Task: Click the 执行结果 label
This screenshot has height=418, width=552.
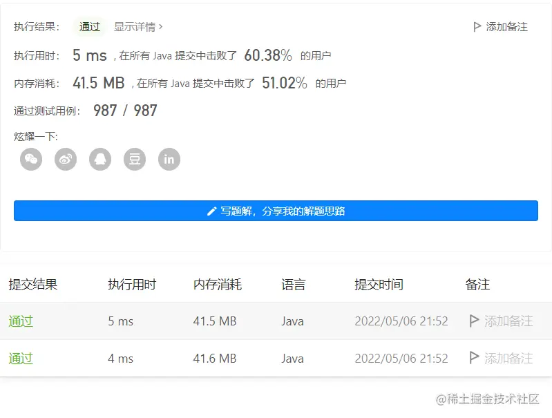Action: (37, 27)
